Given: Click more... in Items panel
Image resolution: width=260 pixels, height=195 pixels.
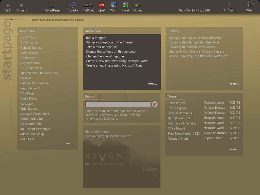Looking at the screenshot, I should tap(234, 149).
